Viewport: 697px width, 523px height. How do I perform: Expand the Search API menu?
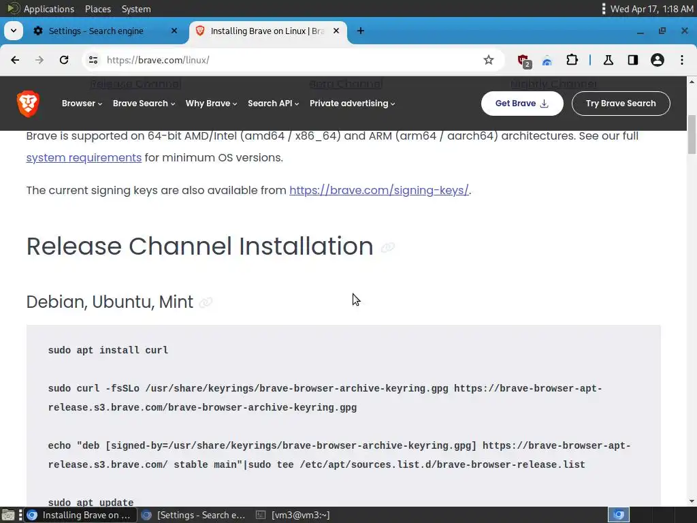pyautogui.click(x=273, y=104)
